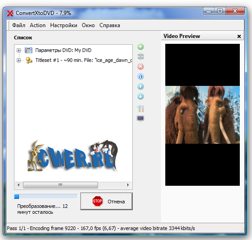The width and height of the screenshot is (252, 240).
Task: Close the Video Preview panel
Action: [239, 36]
